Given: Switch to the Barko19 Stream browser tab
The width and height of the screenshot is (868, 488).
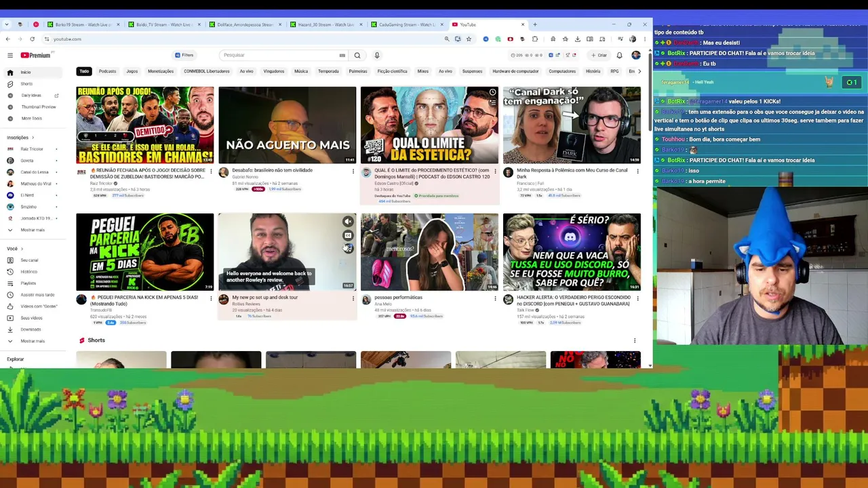Looking at the screenshot, I should point(83,24).
